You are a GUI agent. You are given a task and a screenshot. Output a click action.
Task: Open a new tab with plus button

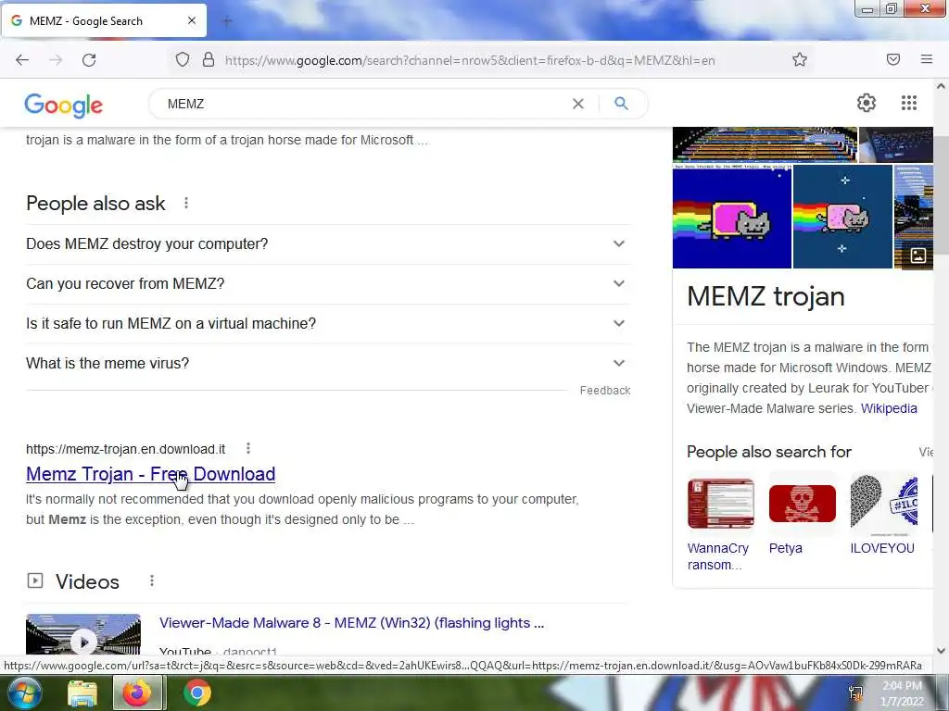tap(227, 21)
